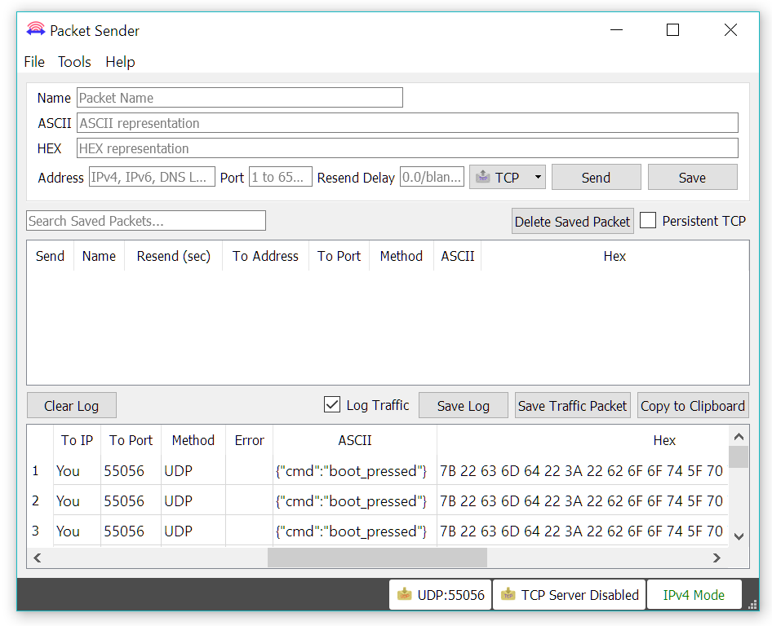Click the saved packets Method column header

[x=402, y=256]
